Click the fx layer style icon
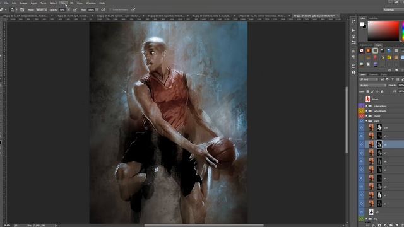The image size is (404, 227). click(373, 225)
